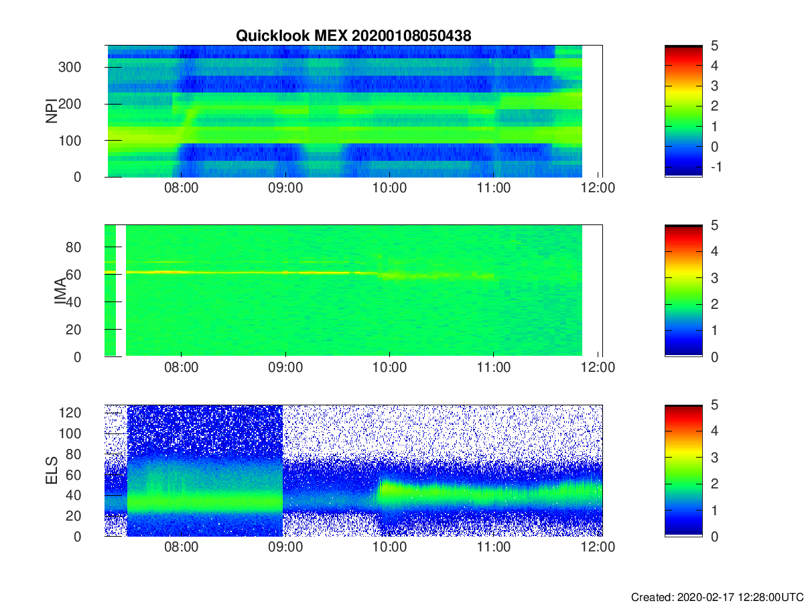Click the 2 label on IMA colorbar
The height and width of the screenshot is (603, 804).
tap(714, 304)
